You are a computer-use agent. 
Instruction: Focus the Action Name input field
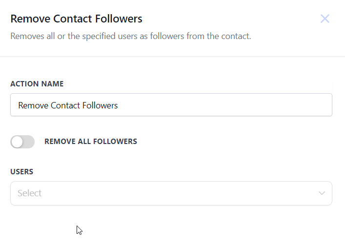[171, 105]
